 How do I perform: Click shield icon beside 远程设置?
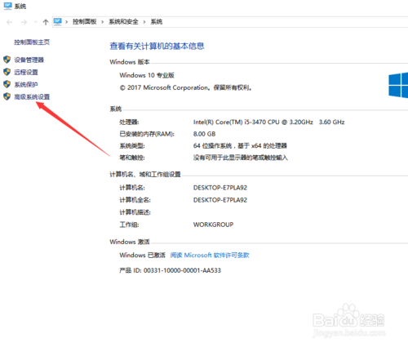pos(7,72)
